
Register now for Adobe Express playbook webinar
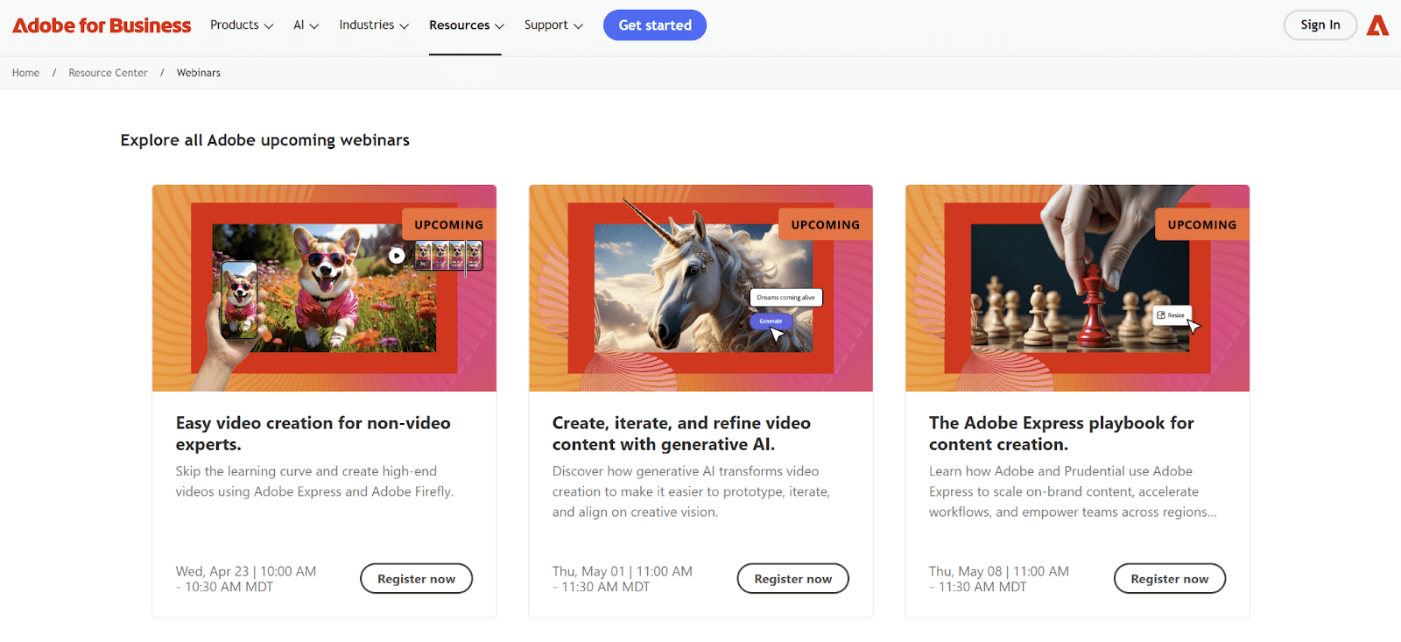coord(1169,579)
